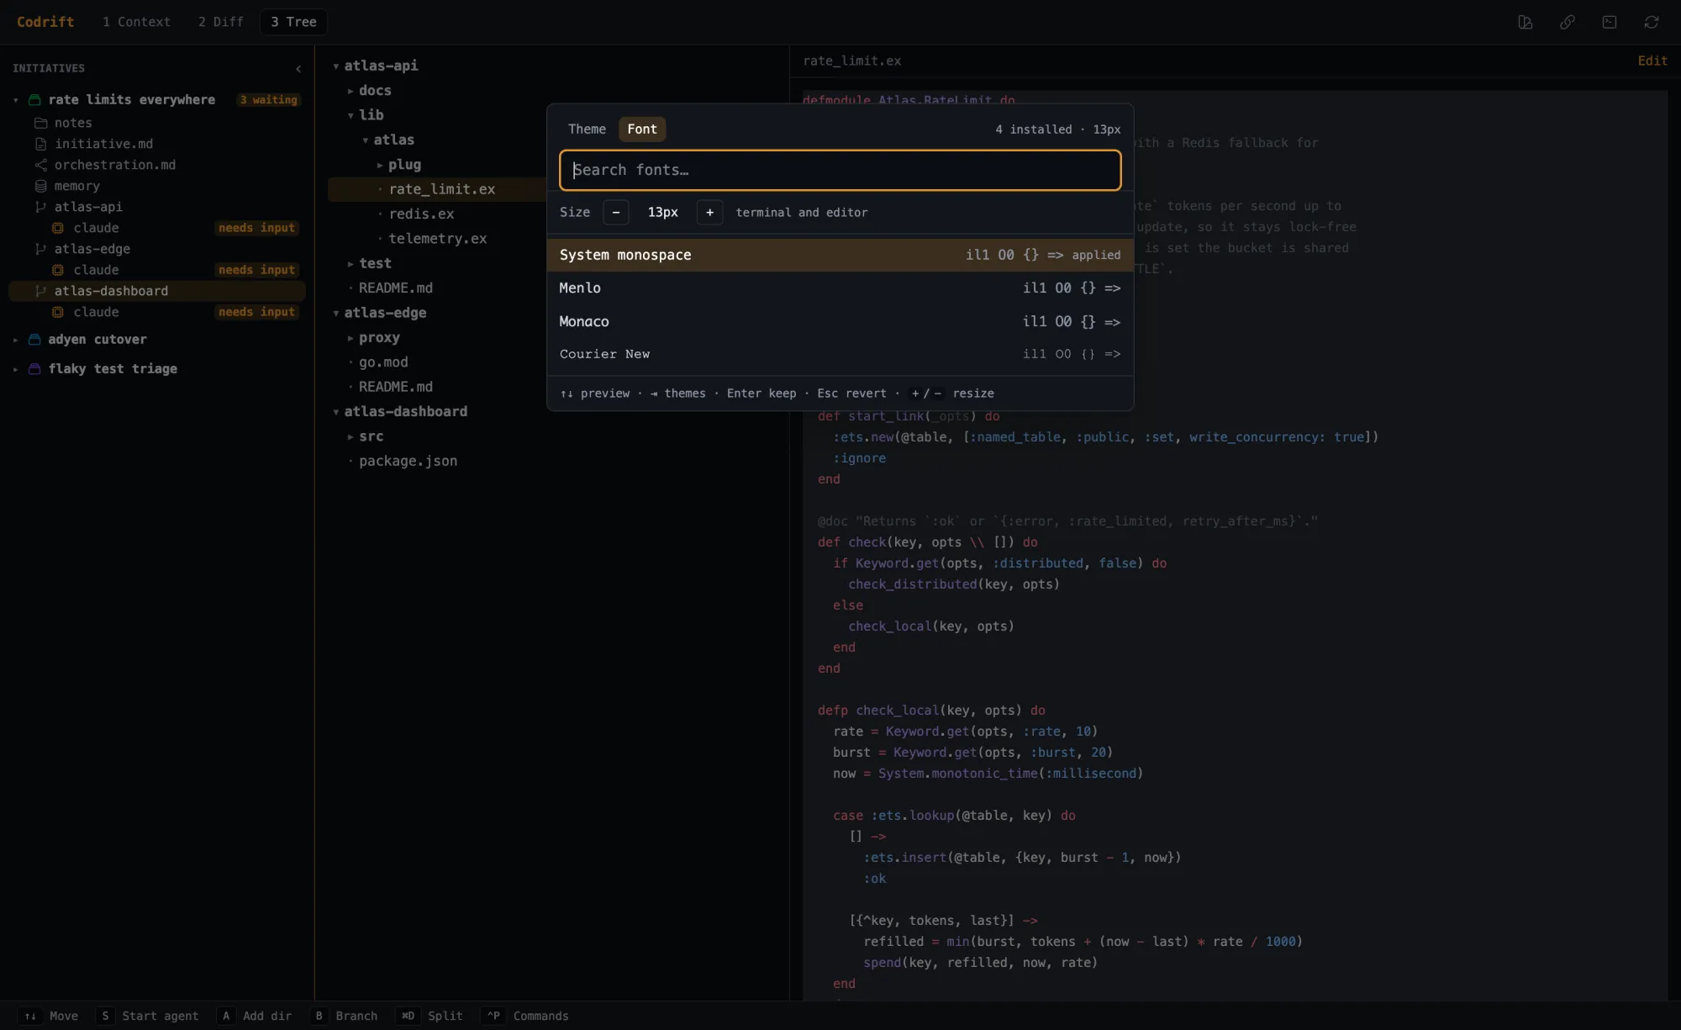
Task: Click the Codrift app title
Action: point(45,22)
